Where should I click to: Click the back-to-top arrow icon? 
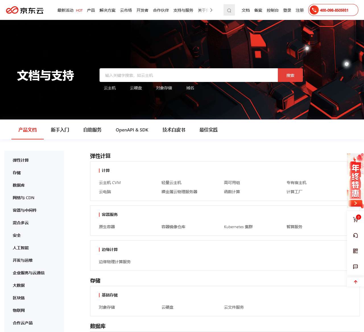[x=355, y=282]
